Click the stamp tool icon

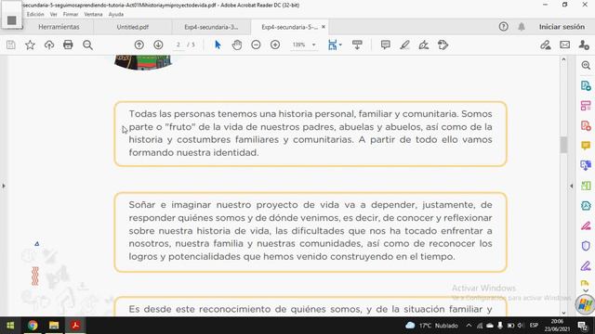coord(443,45)
